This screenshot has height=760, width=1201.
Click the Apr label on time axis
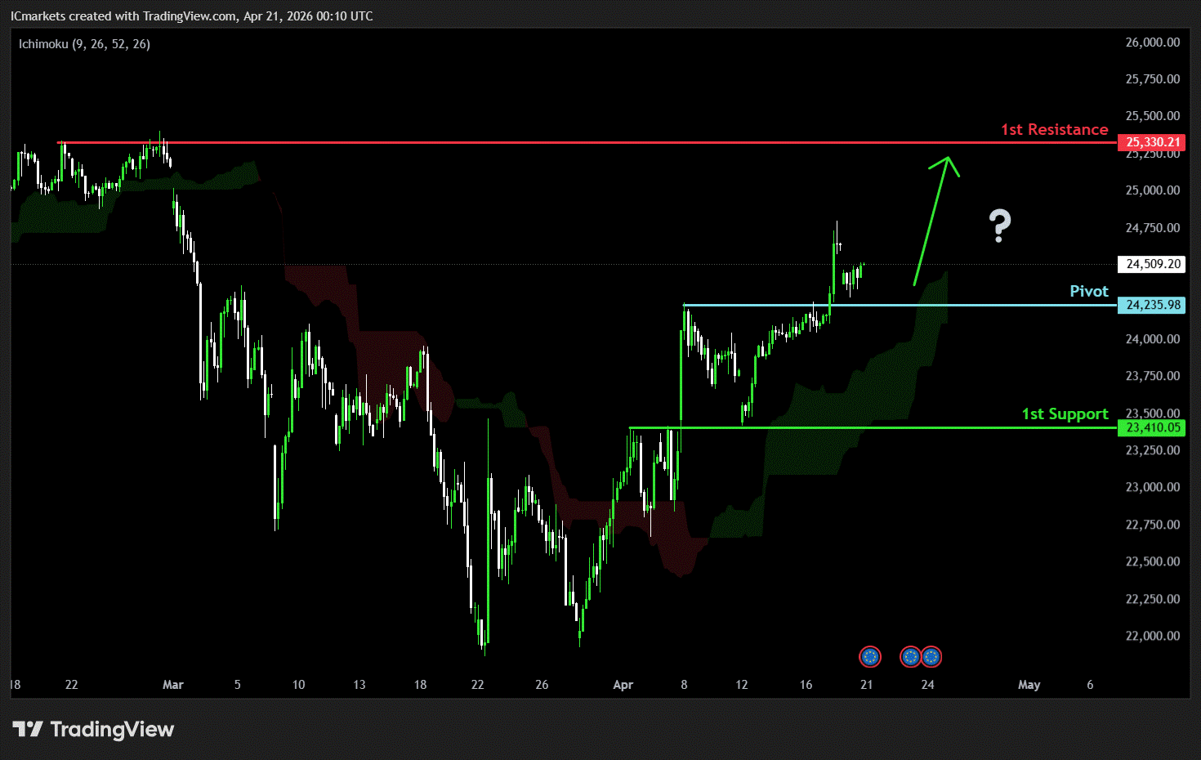tap(623, 685)
